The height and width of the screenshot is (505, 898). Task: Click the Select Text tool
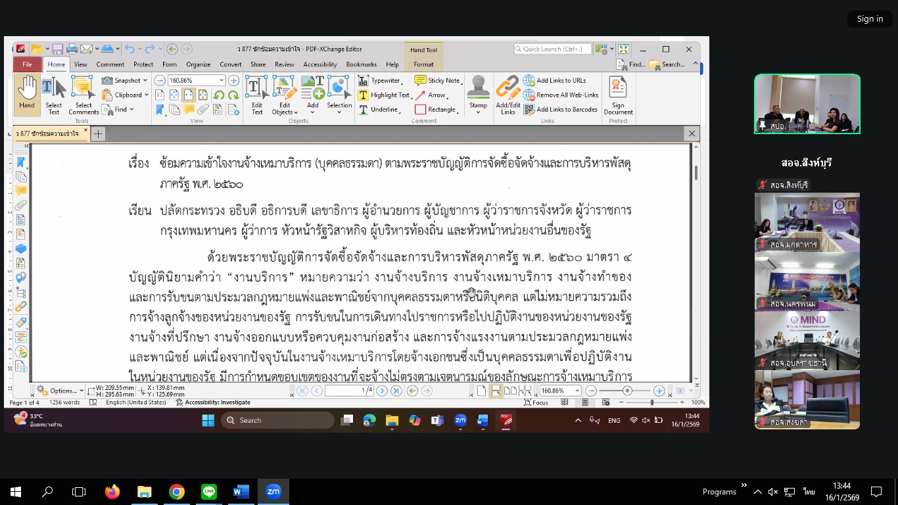(x=54, y=94)
